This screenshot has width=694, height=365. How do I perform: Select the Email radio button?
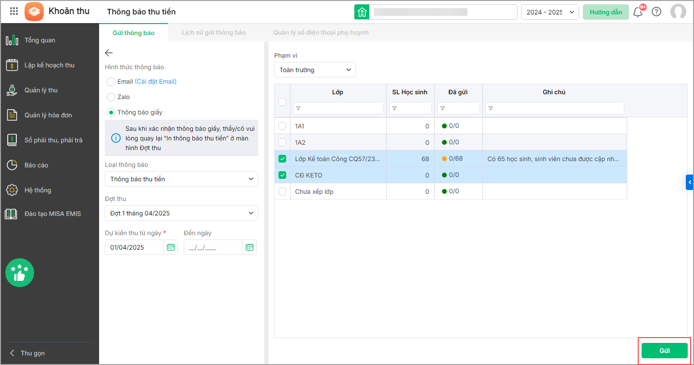tap(111, 82)
